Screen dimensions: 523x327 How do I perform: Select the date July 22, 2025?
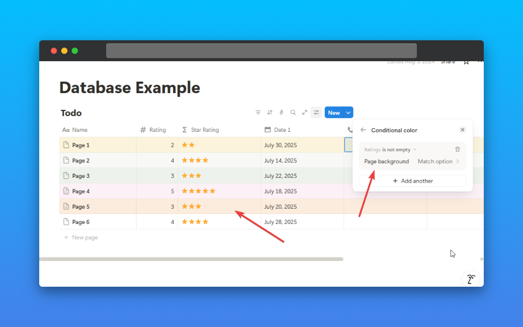pyautogui.click(x=280, y=176)
